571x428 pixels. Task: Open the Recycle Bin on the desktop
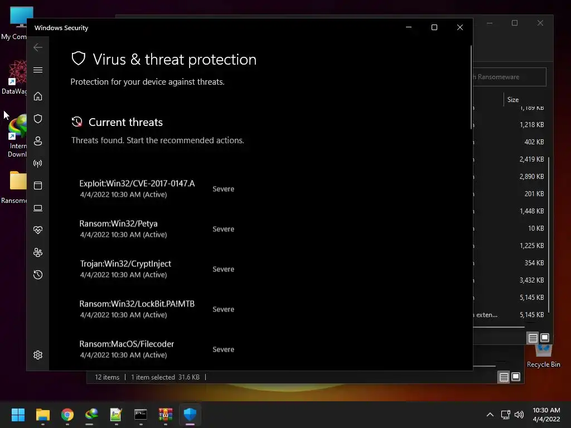pyautogui.click(x=543, y=357)
